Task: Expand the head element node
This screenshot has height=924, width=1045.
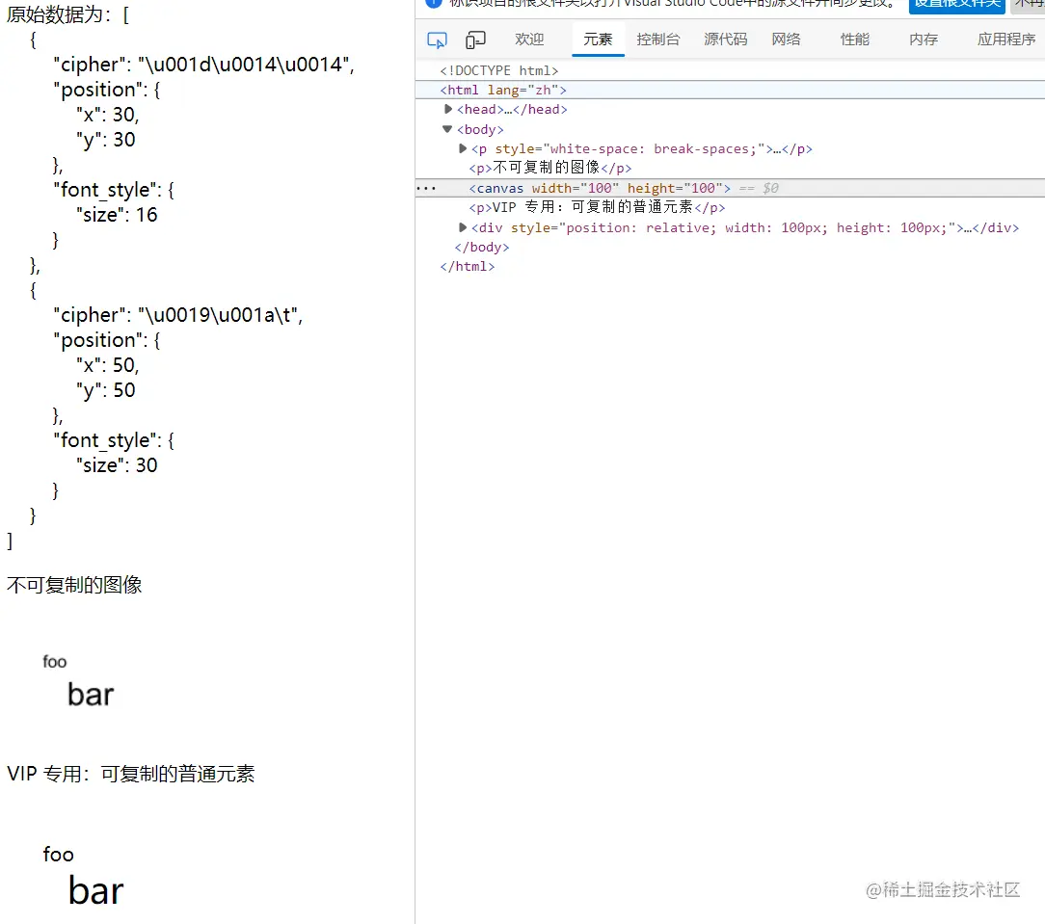Action: pyautogui.click(x=448, y=109)
